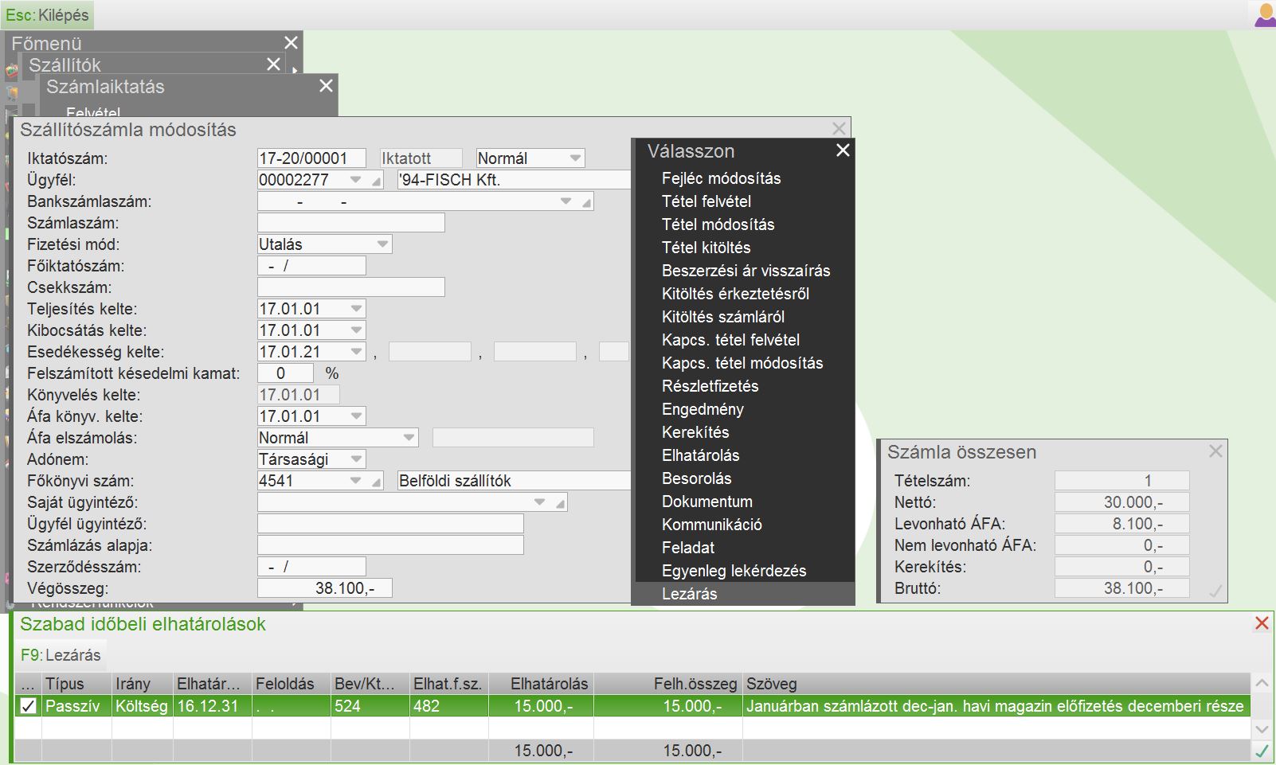Open the Áfa elszámolás dropdown
The width and height of the screenshot is (1276, 765).
tap(409, 438)
